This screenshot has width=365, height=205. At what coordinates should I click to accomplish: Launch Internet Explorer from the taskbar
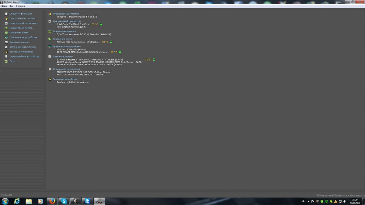17,201
